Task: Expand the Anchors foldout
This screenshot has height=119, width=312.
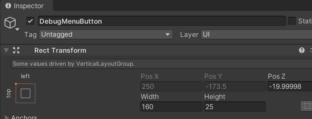Action: (7, 117)
